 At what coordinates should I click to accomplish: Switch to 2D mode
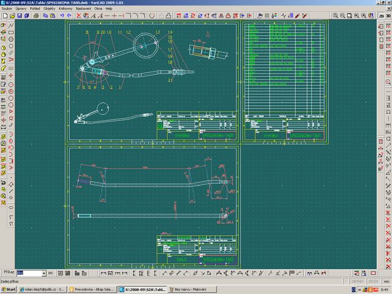(x=381, y=16)
